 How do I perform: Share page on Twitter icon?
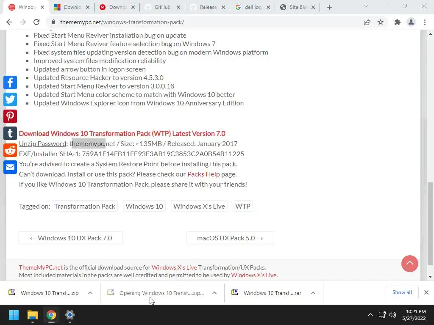coord(10,99)
